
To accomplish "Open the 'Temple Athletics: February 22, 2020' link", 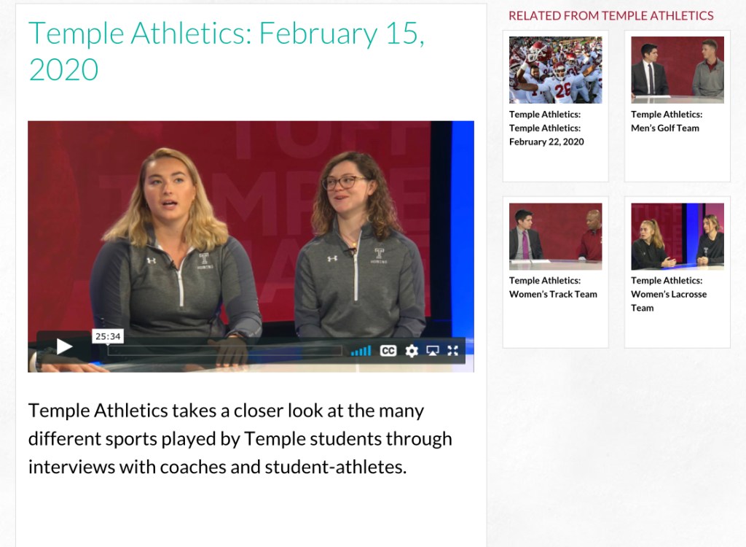I will tap(545, 128).
